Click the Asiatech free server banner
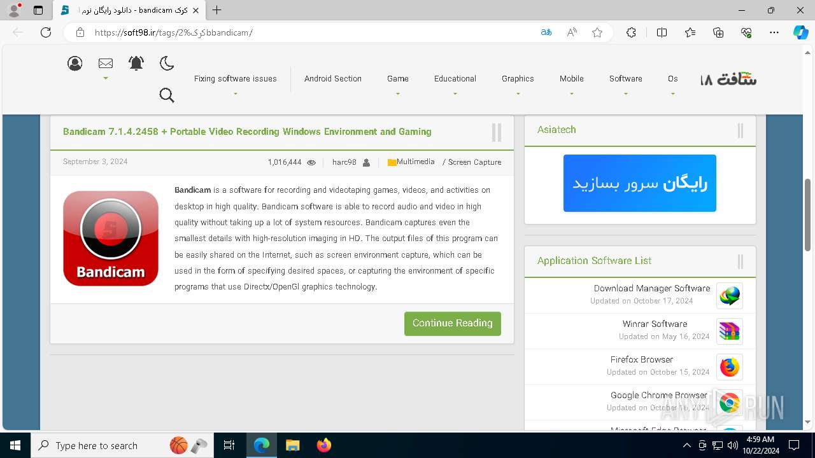 (x=640, y=183)
